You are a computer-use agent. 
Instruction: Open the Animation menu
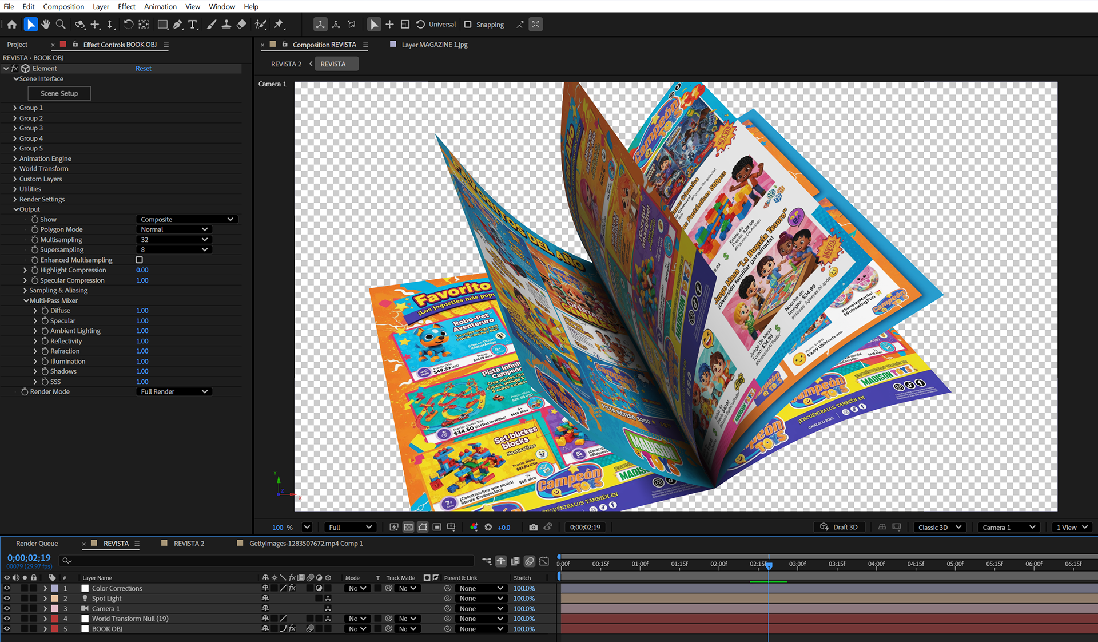[160, 6]
